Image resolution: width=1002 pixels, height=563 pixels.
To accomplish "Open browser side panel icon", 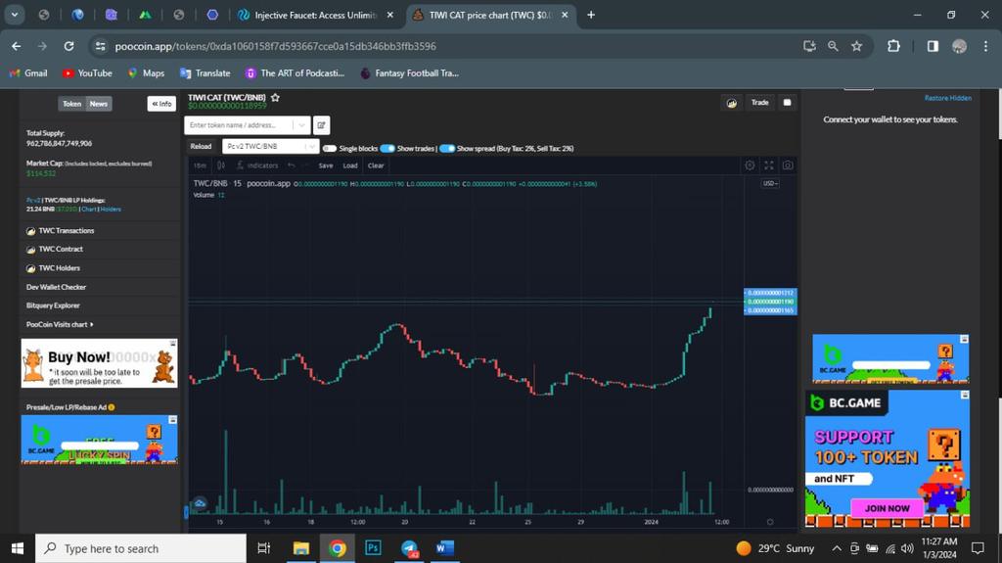I will tap(933, 46).
